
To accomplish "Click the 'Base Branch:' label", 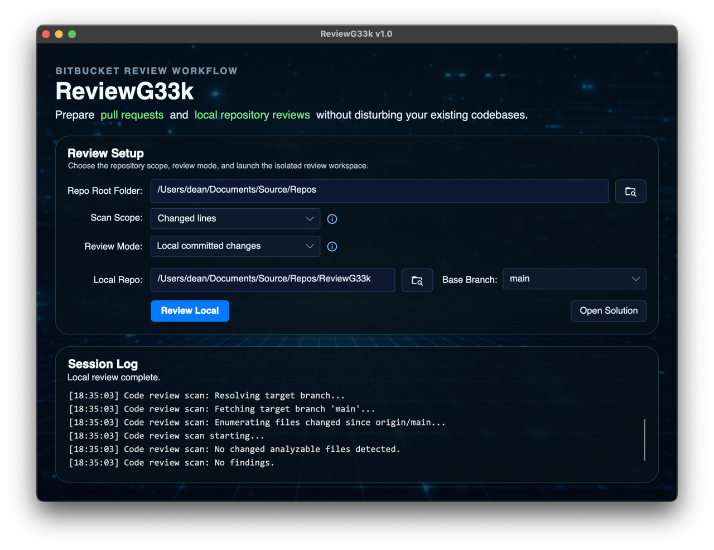I will (470, 280).
